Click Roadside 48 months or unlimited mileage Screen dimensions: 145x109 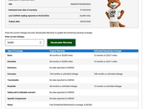pyautogui.click(x=63, y=86)
